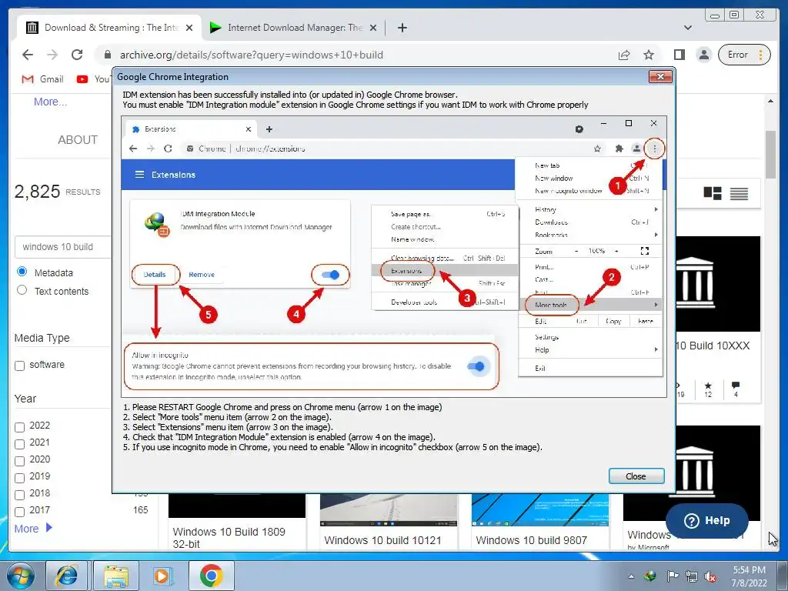This screenshot has width=788, height=591.
Task: Click Windows 10 Build 10XXX thumbnail
Action: [x=718, y=283]
